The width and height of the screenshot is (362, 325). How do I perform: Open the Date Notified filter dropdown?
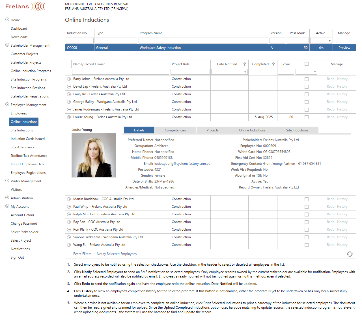pos(245,71)
